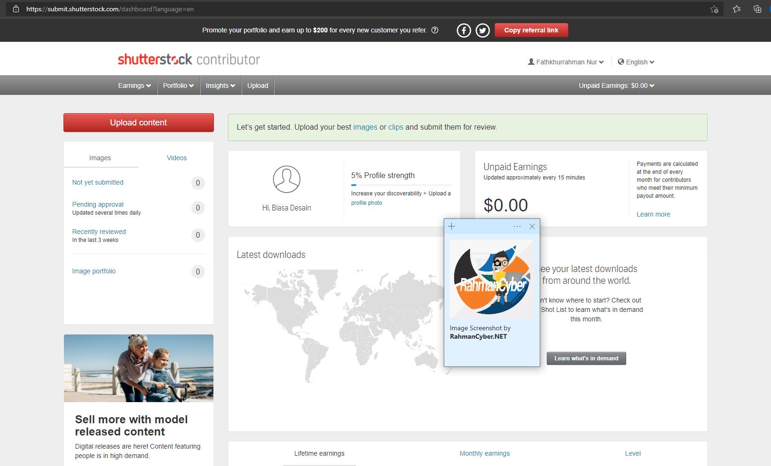Click the Twitter icon in the header
Viewport: 771px width, 466px height.
(482, 30)
